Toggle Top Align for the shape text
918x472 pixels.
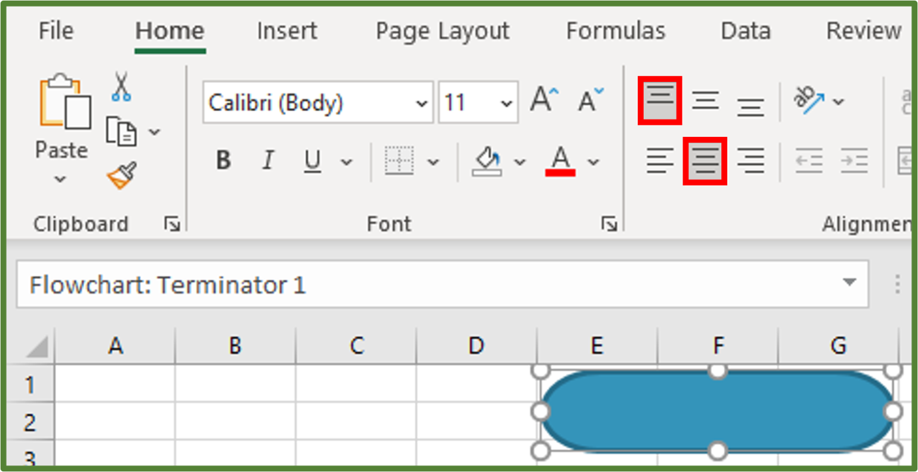coord(659,100)
